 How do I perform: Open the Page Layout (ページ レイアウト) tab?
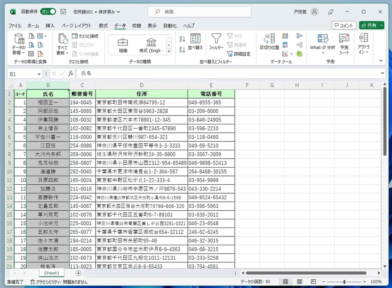(77, 26)
